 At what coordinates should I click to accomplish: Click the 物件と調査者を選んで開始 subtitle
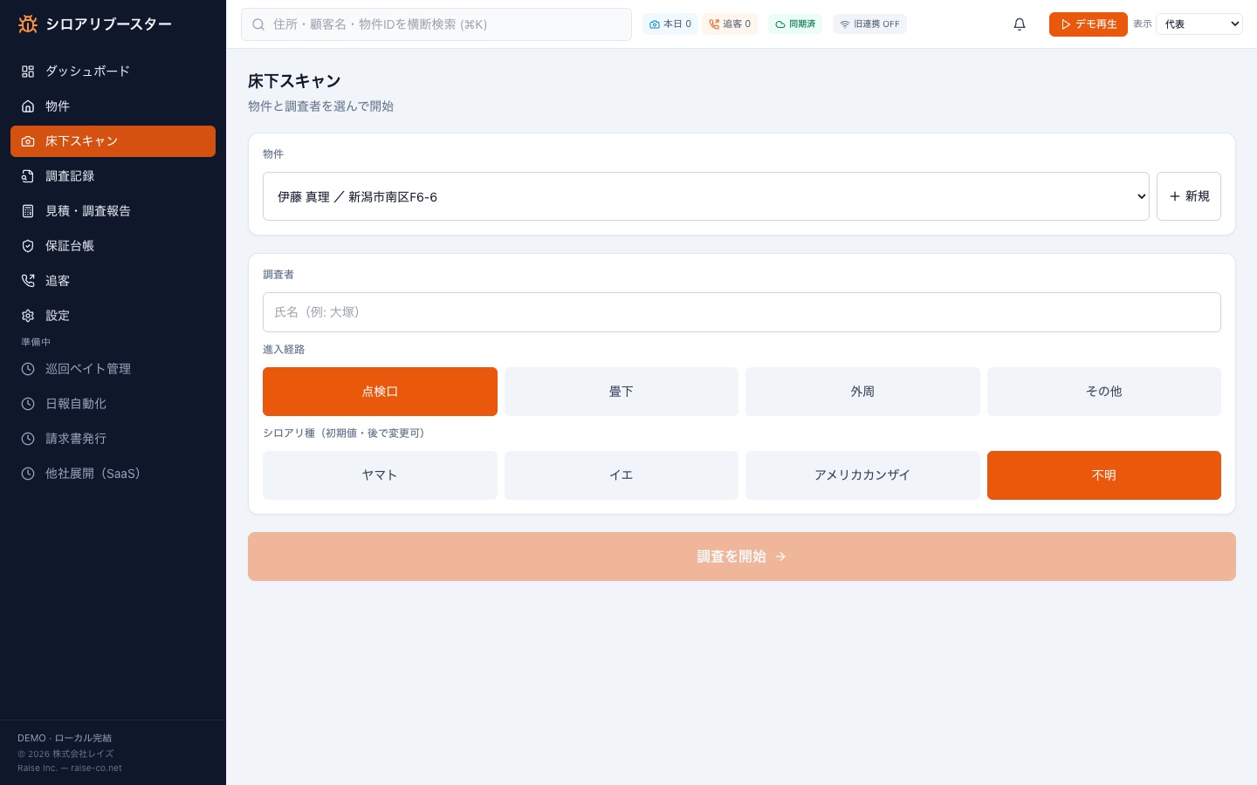[320, 106]
